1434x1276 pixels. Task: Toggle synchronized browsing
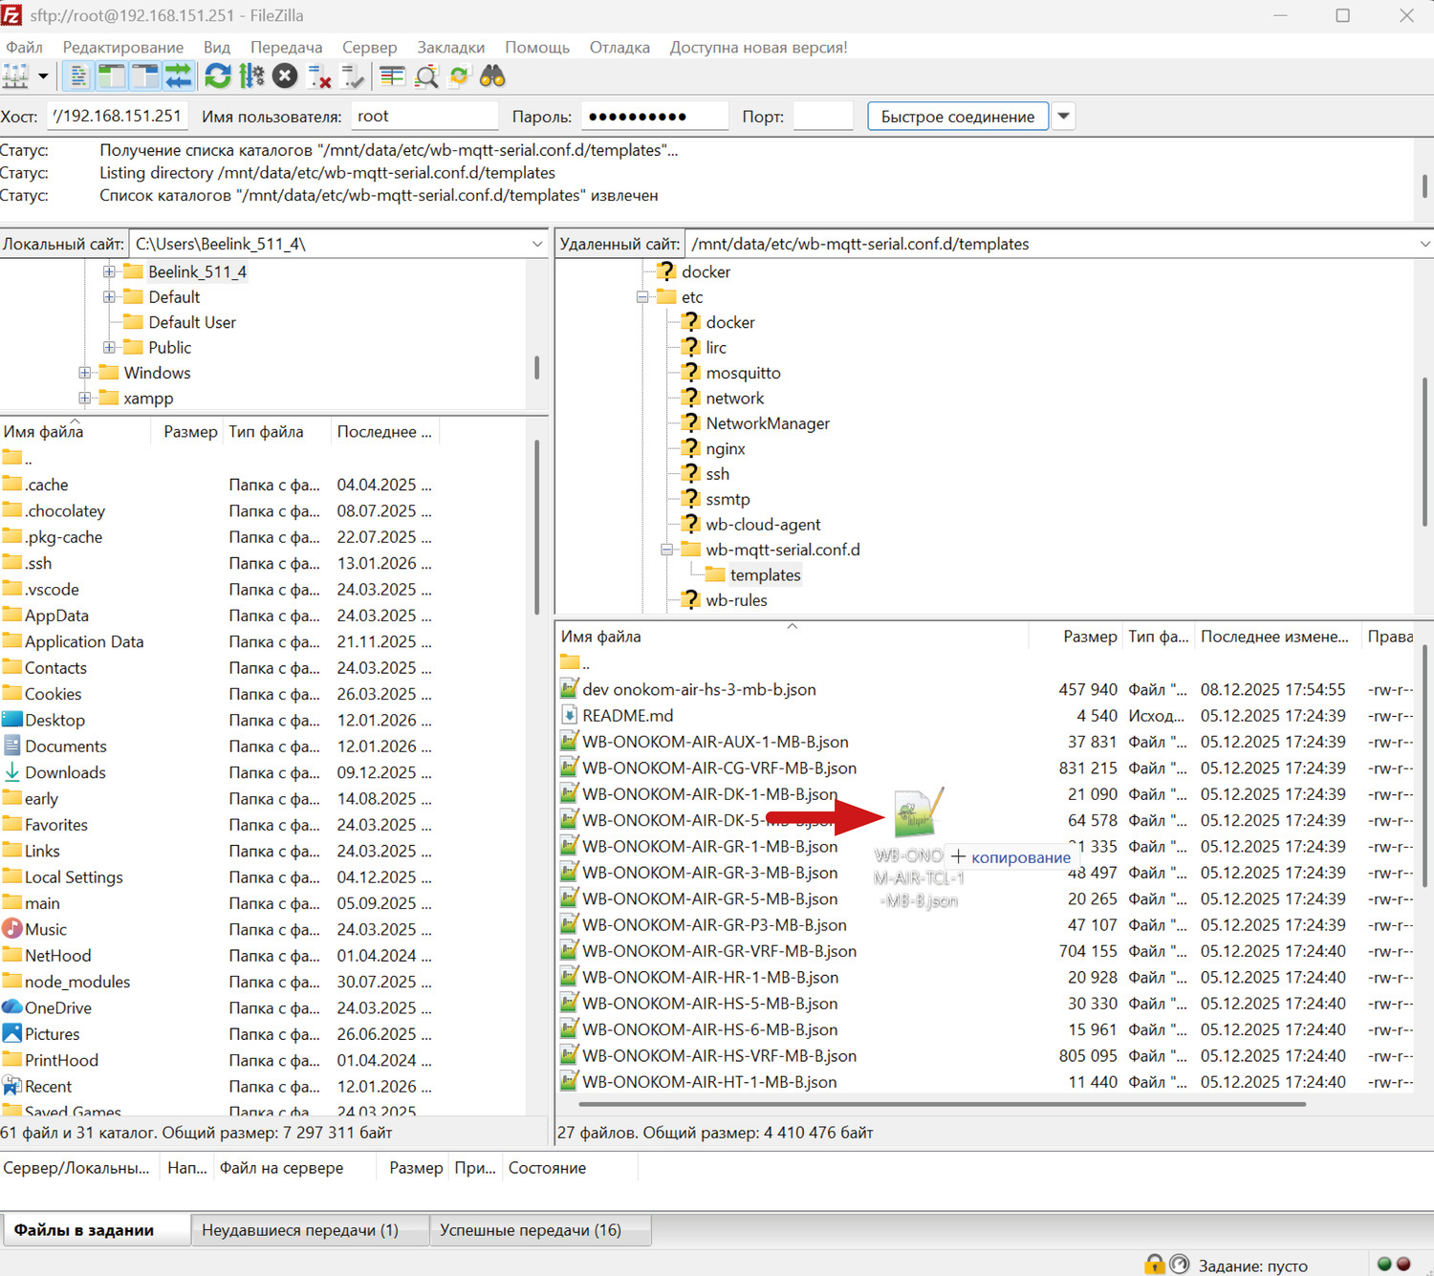point(460,76)
